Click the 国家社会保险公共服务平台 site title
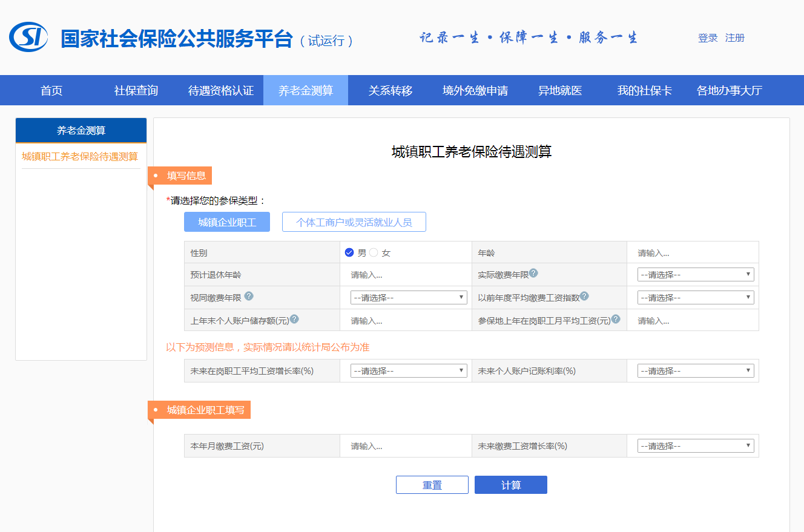 click(177, 38)
